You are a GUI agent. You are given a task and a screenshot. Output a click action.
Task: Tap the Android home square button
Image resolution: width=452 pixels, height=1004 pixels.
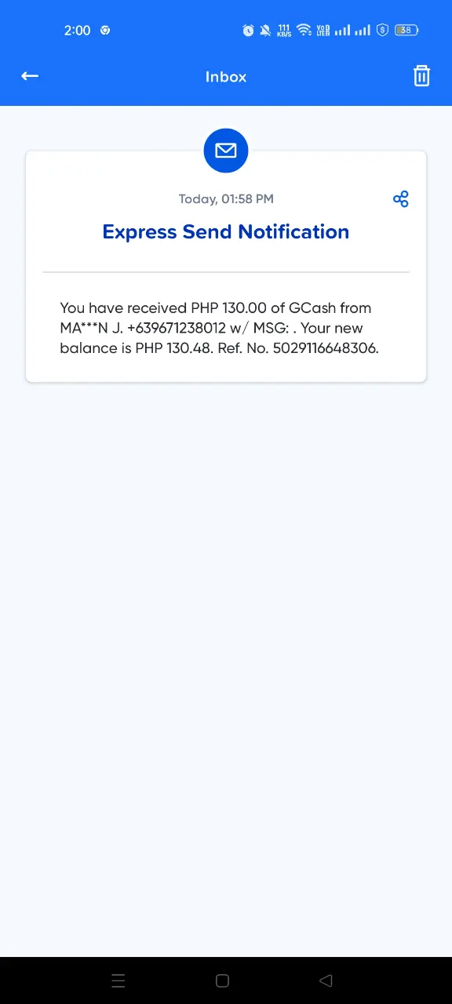(x=222, y=980)
